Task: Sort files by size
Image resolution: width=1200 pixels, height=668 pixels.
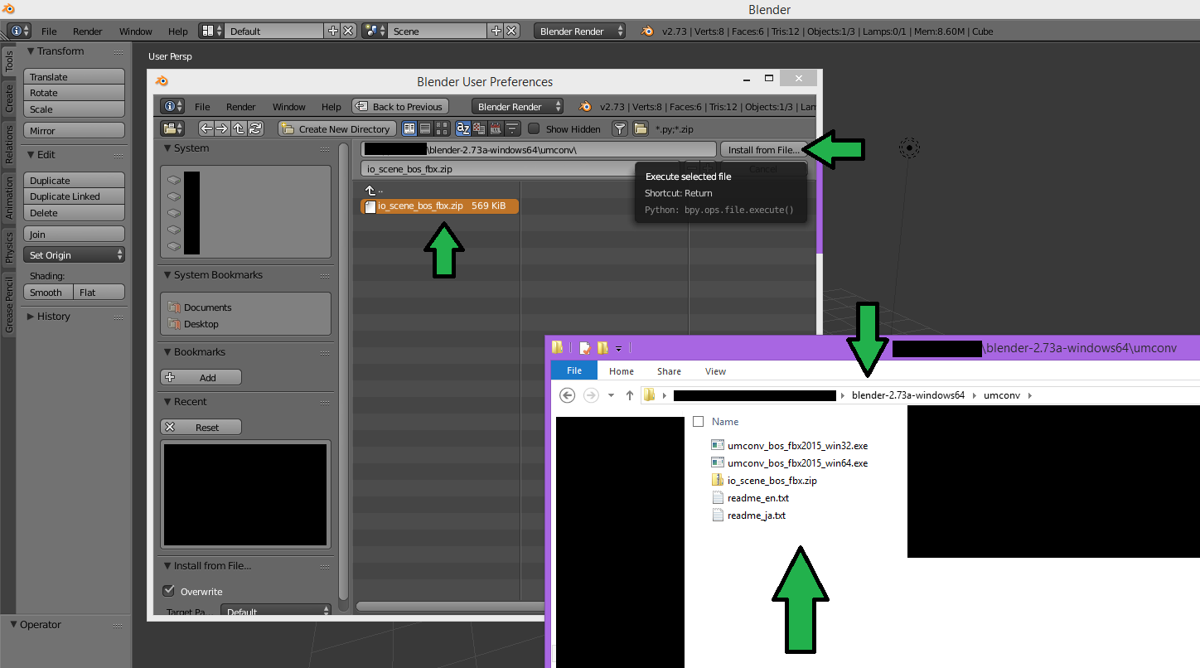Action: [x=512, y=128]
